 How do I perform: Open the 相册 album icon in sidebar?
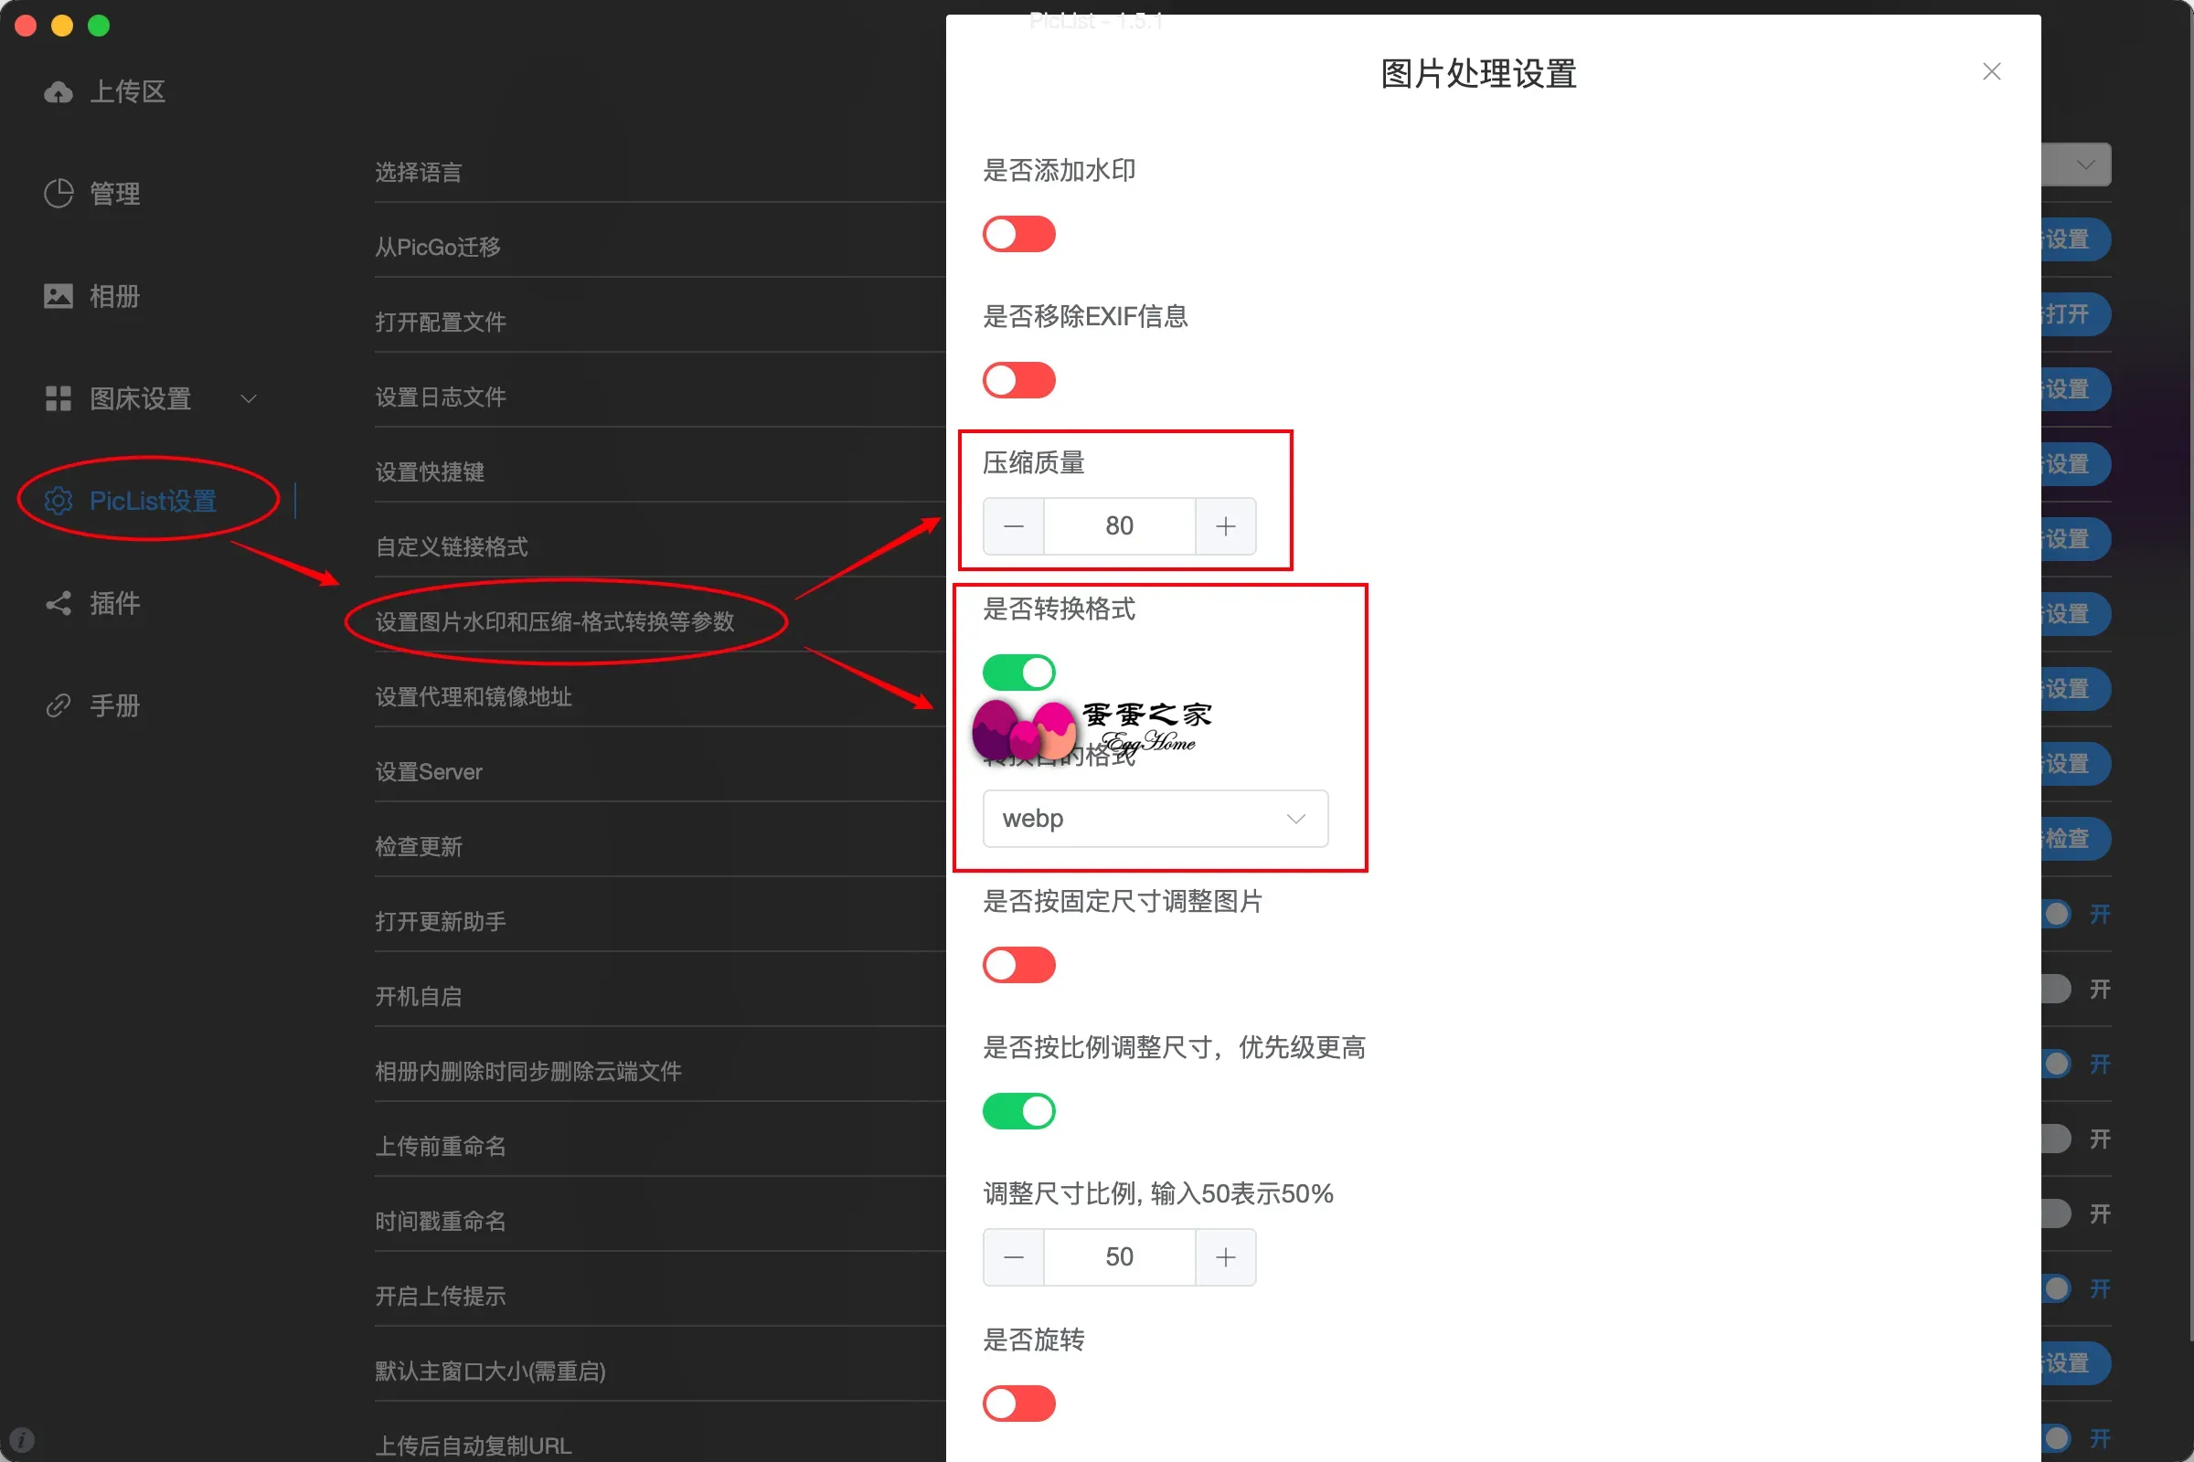[58, 295]
